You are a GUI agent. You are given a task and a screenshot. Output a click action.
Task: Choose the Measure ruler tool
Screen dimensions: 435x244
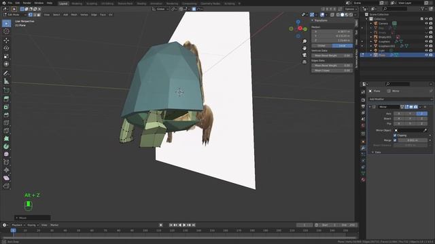pyautogui.click(x=6, y=81)
